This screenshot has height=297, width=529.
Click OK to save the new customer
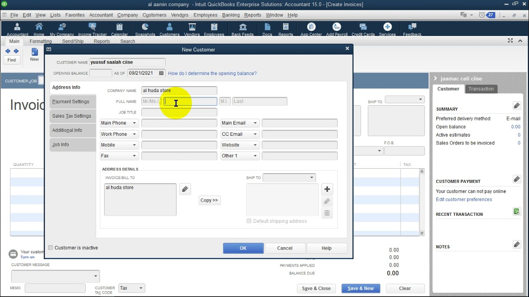pyautogui.click(x=243, y=248)
